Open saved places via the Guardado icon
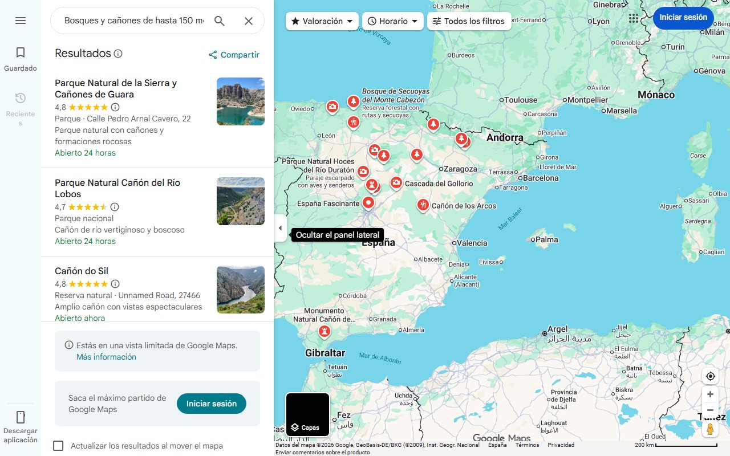 coord(21,57)
